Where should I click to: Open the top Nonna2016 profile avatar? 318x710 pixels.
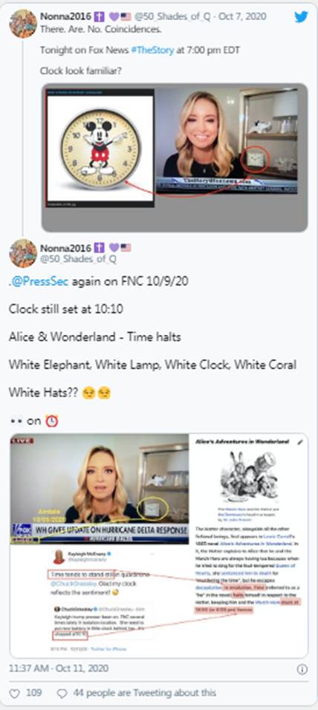[x=22, y=24]
